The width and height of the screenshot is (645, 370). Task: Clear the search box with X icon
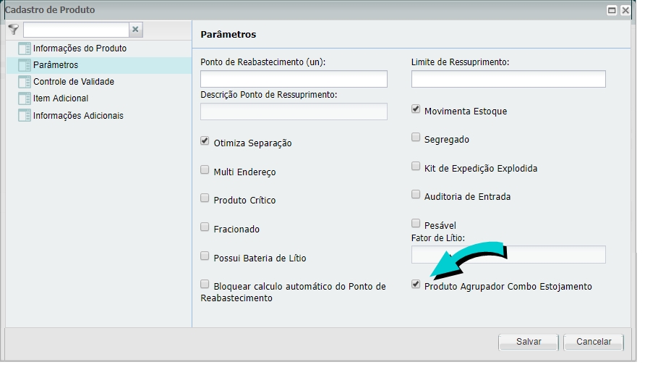(x=135, y=30)
